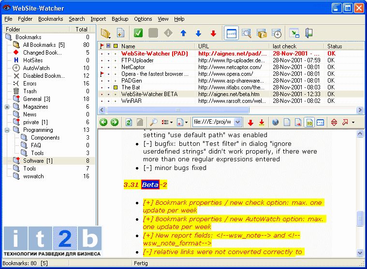367x269 pixels.
Task: Click the gray info diamond icon
Action: [168, 33]
